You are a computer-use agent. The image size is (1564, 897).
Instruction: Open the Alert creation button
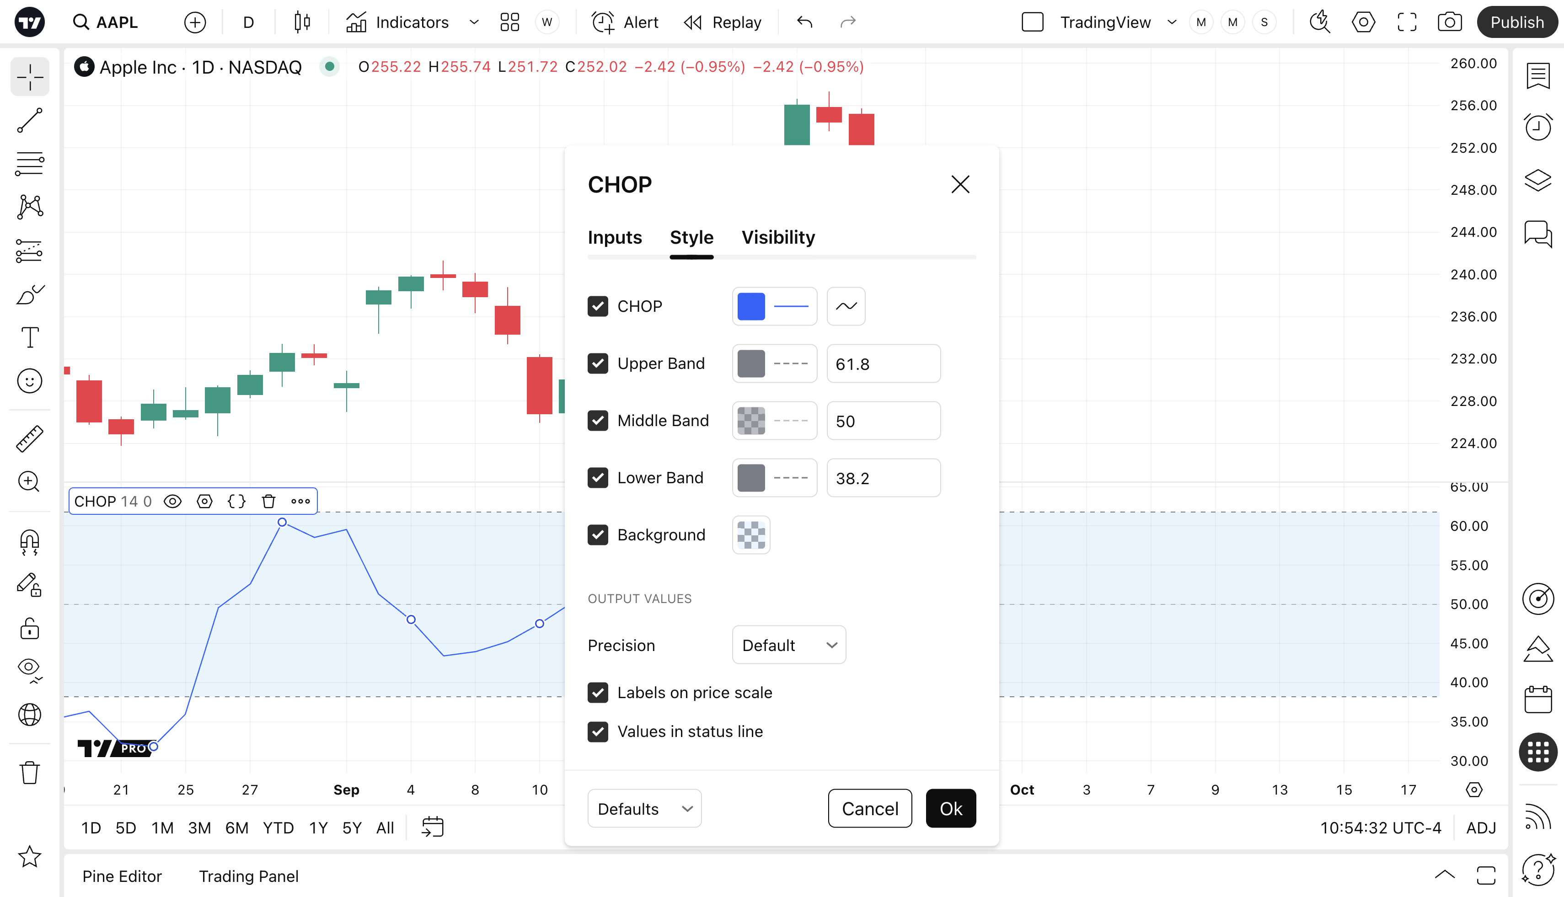coord(625,22)
